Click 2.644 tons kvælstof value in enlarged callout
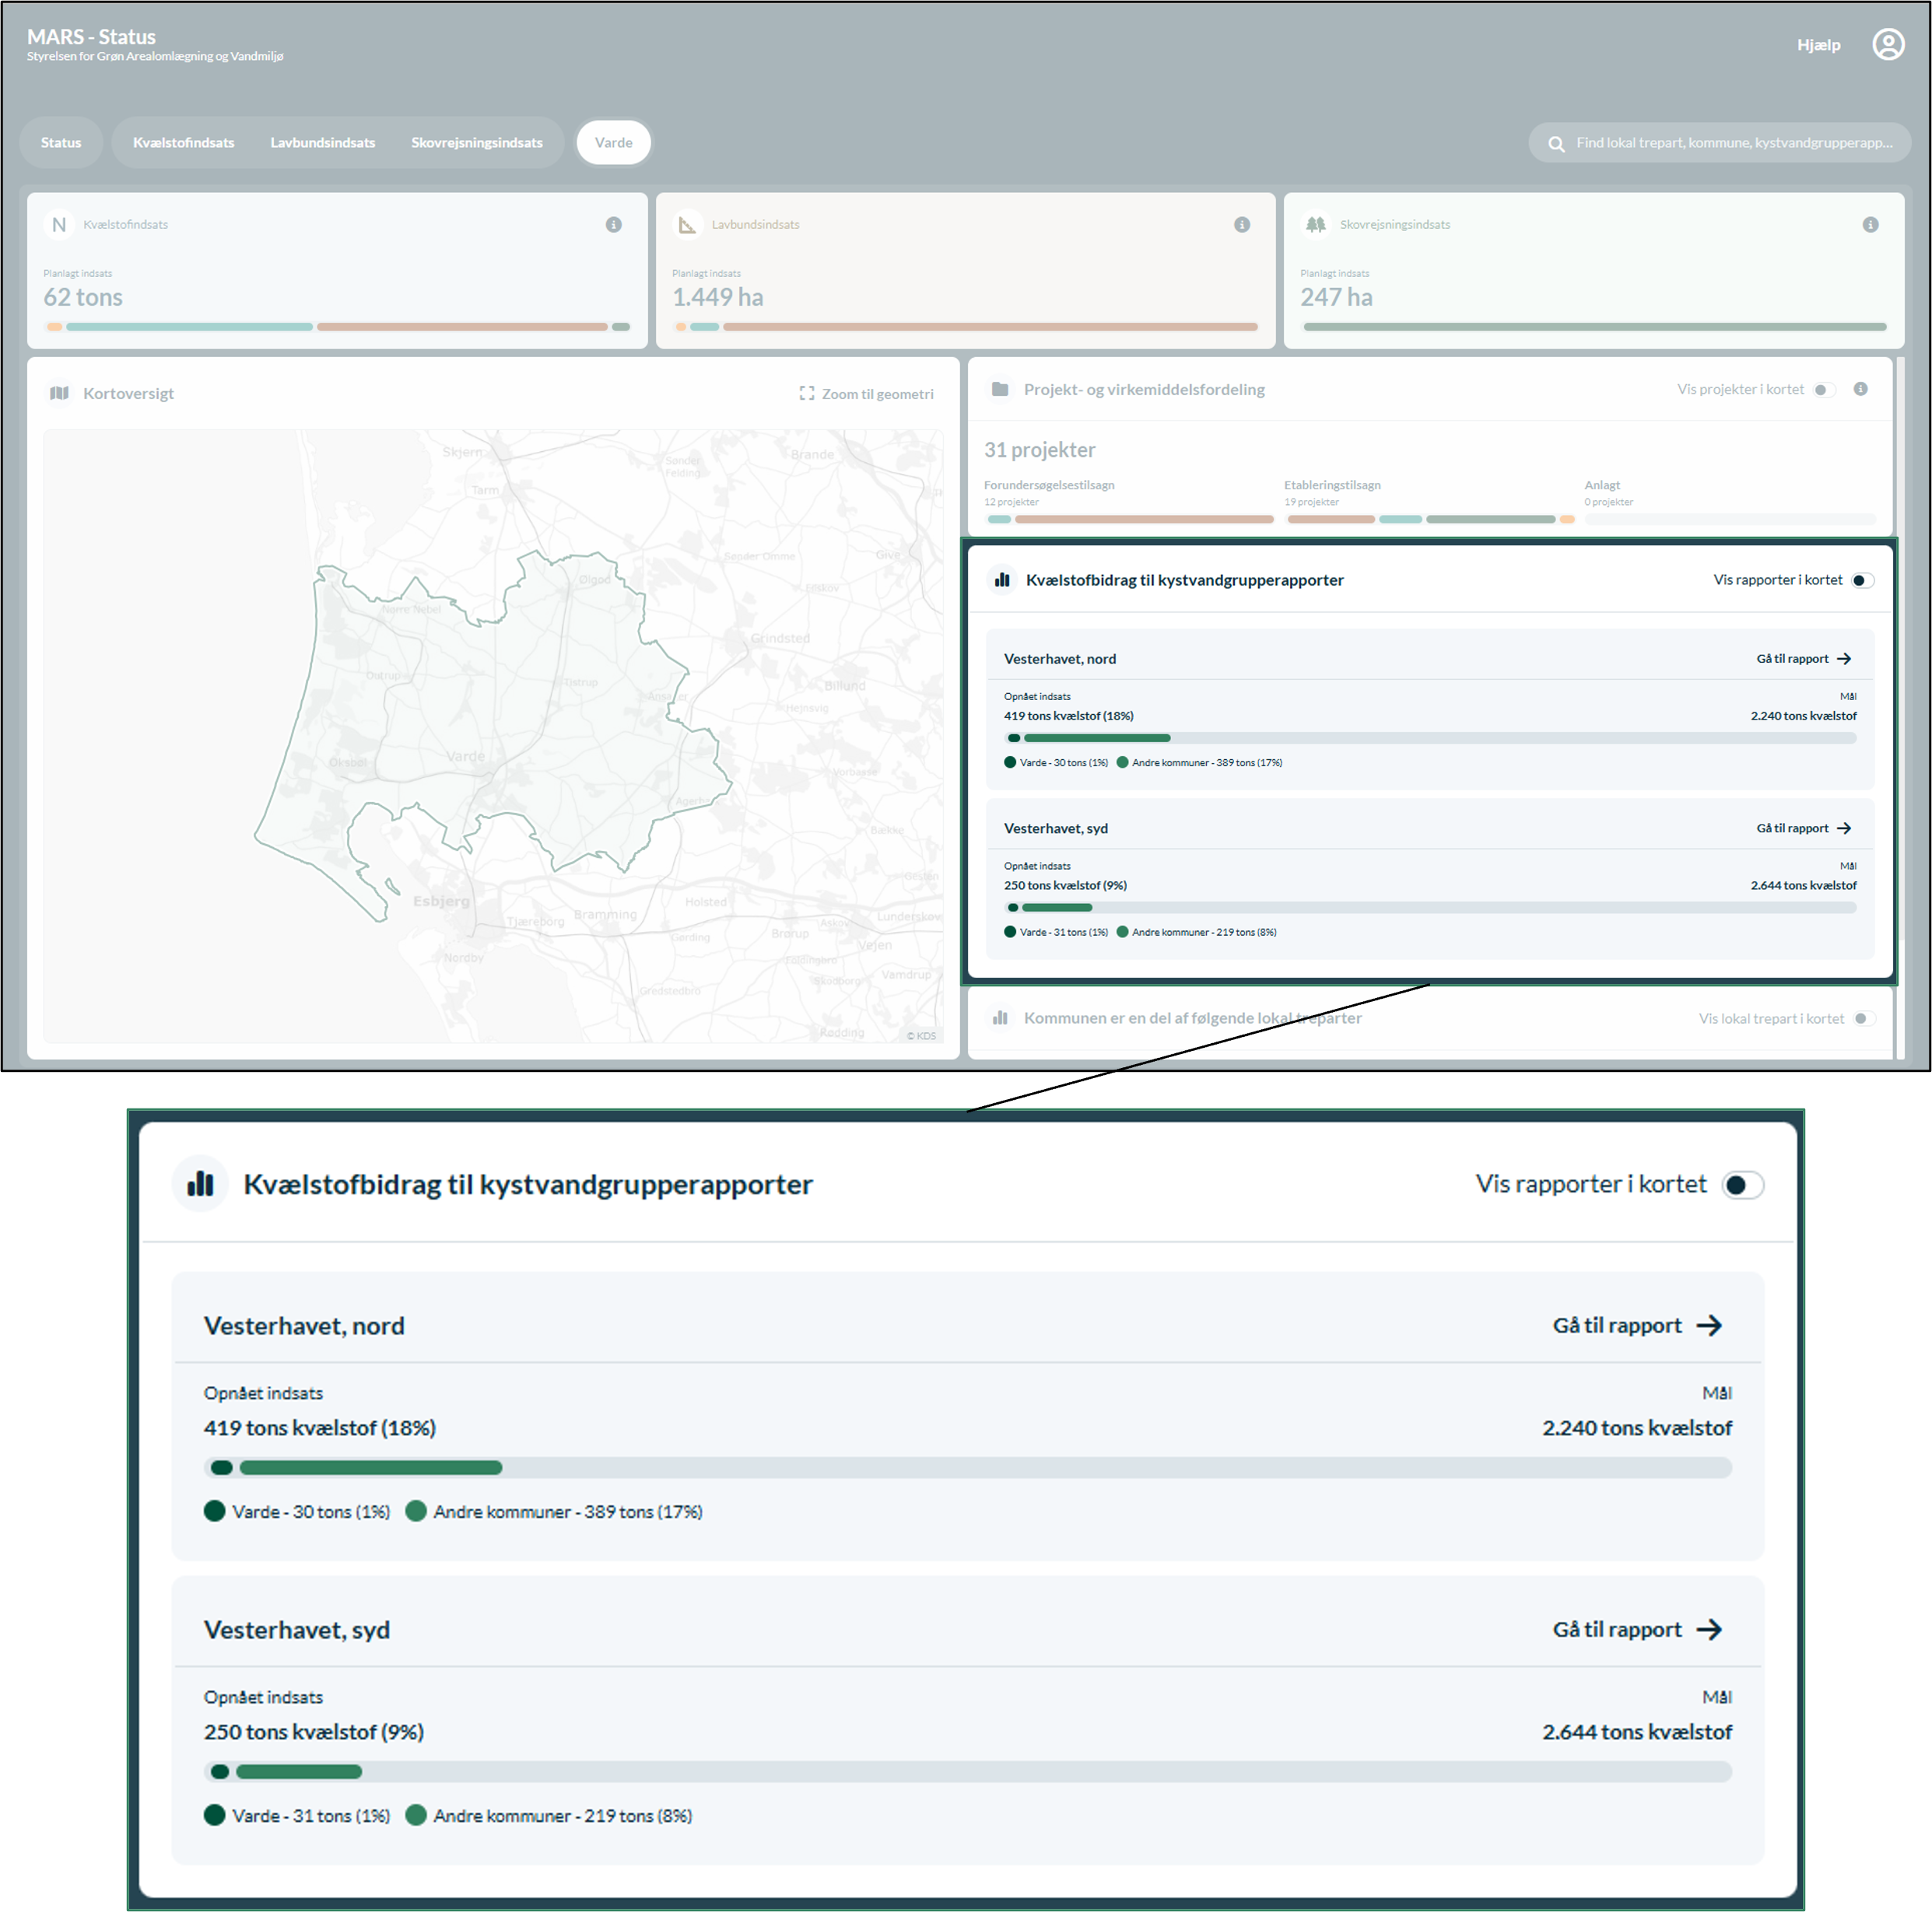The width and height of the screenshot is (1932, 1912). point(1637,1732)
